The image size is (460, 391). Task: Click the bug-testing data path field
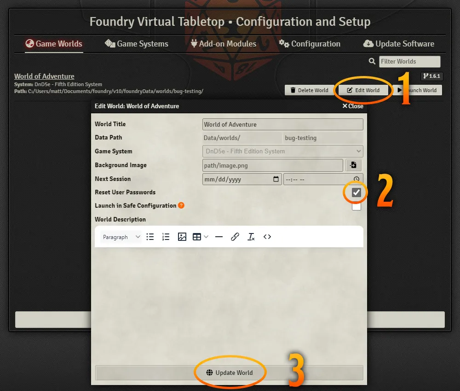point(323,138)
